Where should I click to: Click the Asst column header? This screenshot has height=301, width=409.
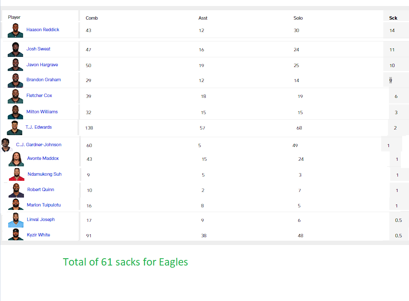203,18
